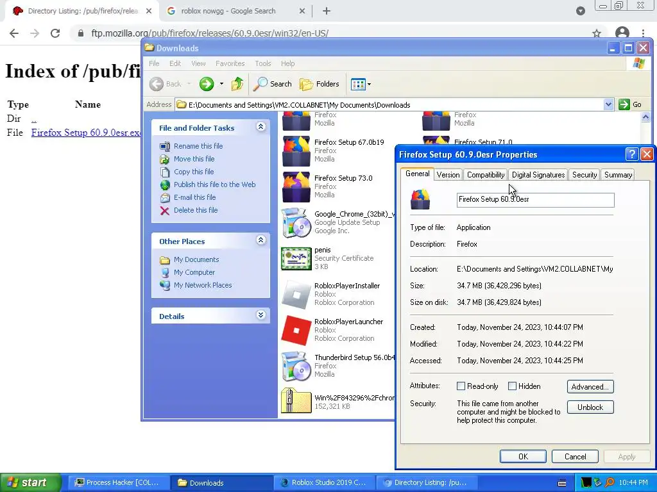Click Publish this file to the Web
The image size is (657, 492).
pyautogui.click(x=214, y=184)
